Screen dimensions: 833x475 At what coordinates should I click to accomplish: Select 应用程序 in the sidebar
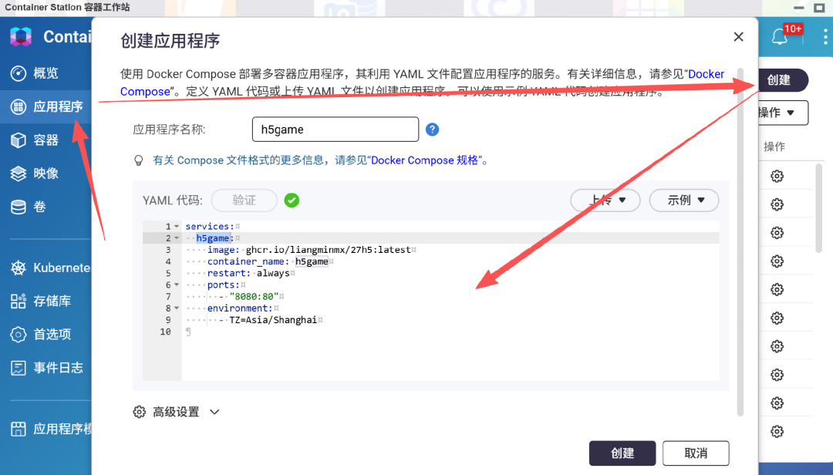click(46, 106)
